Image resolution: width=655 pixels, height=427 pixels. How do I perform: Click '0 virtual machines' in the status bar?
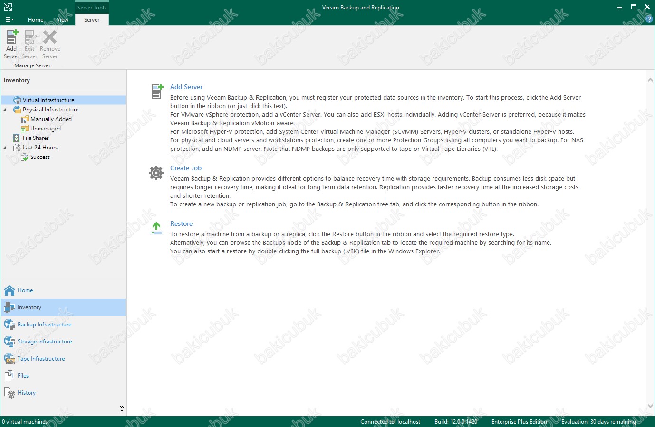tap(25, 422)
